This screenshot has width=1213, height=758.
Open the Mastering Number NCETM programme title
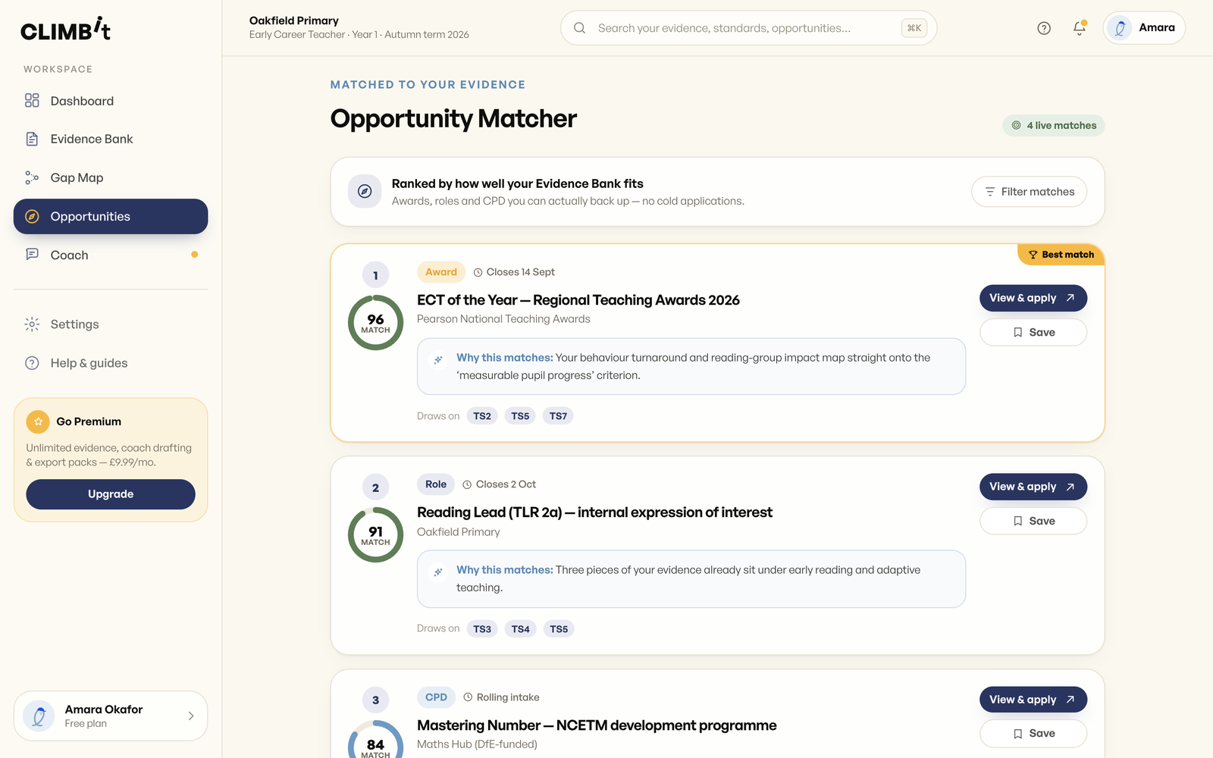[x=597, y=725]
